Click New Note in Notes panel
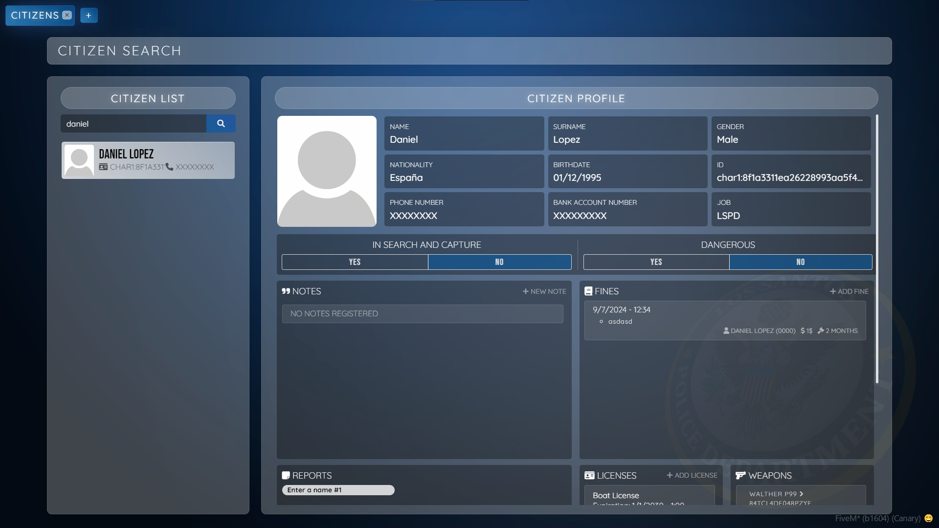Viewport: 939px width, 528px height. tap(544, 291)
